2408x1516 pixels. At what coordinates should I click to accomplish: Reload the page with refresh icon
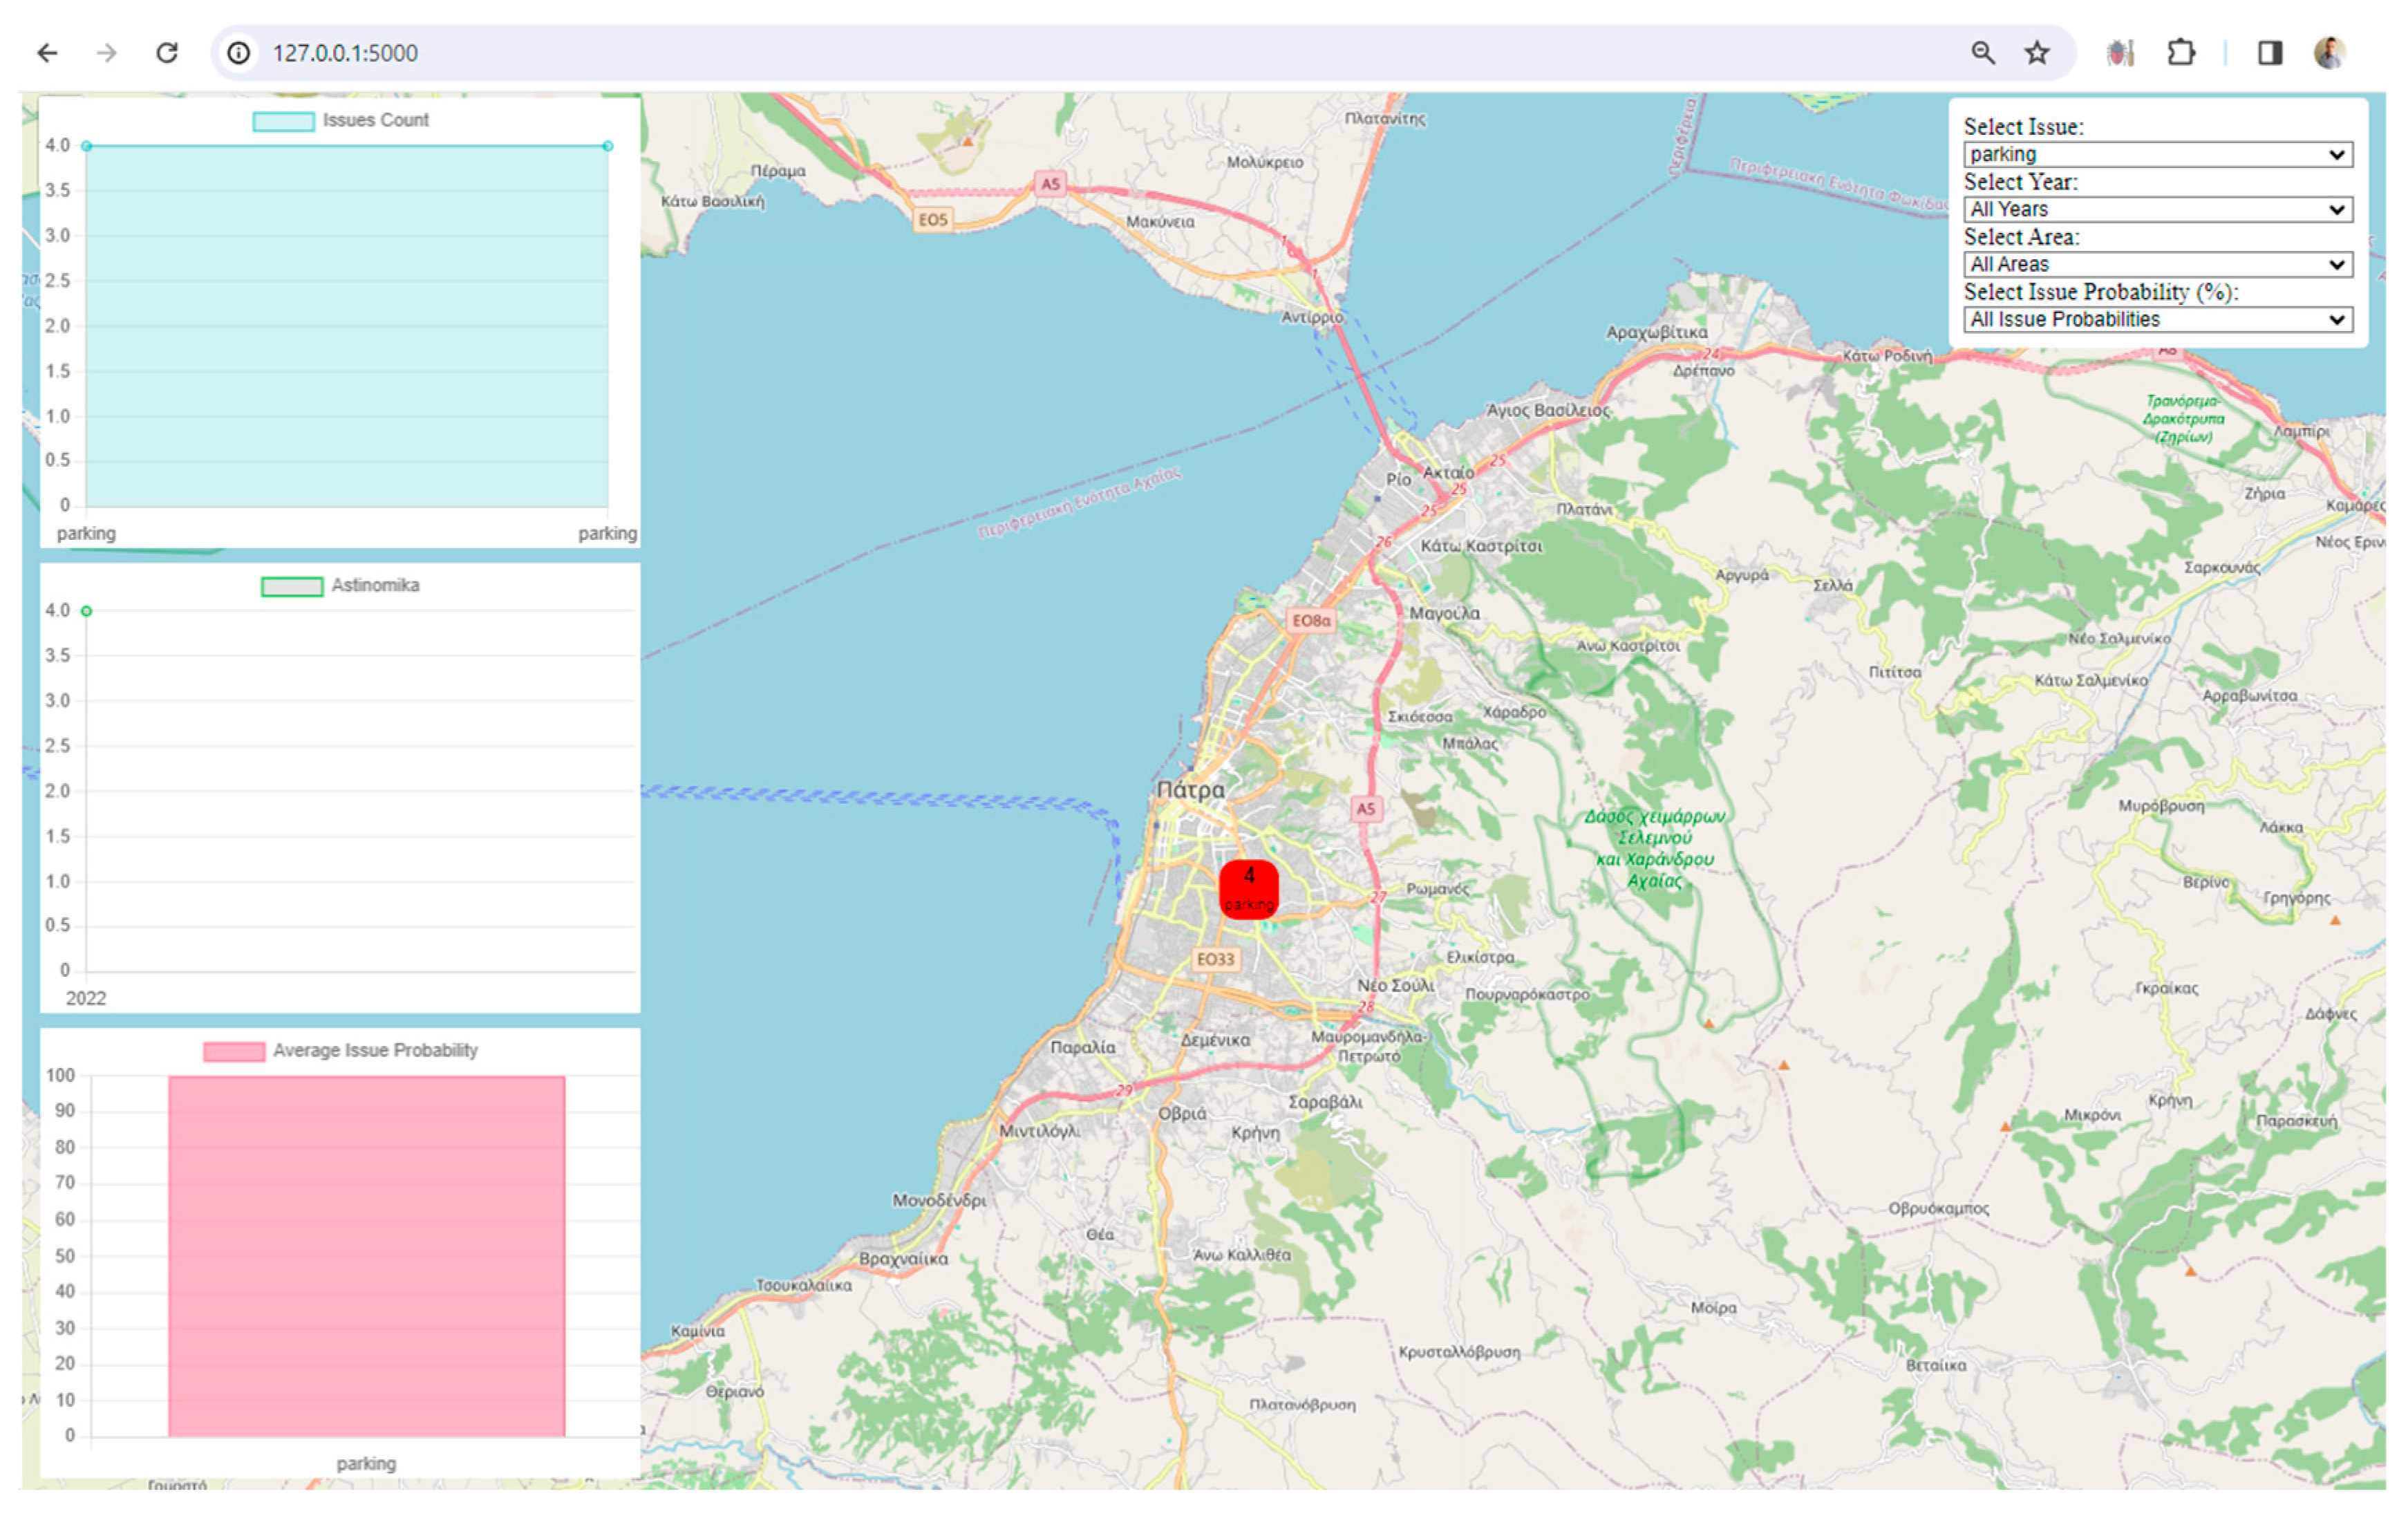[x=167, y=53]
